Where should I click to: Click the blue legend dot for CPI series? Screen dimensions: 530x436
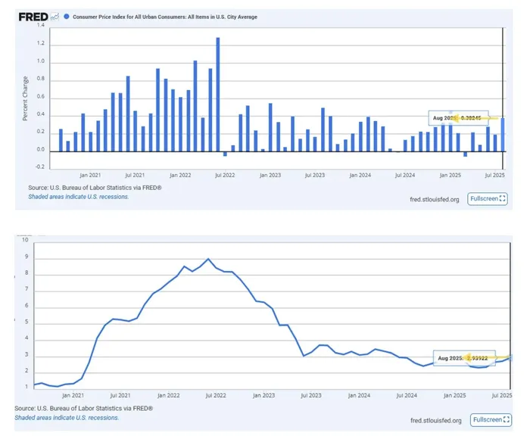(67, 16)
